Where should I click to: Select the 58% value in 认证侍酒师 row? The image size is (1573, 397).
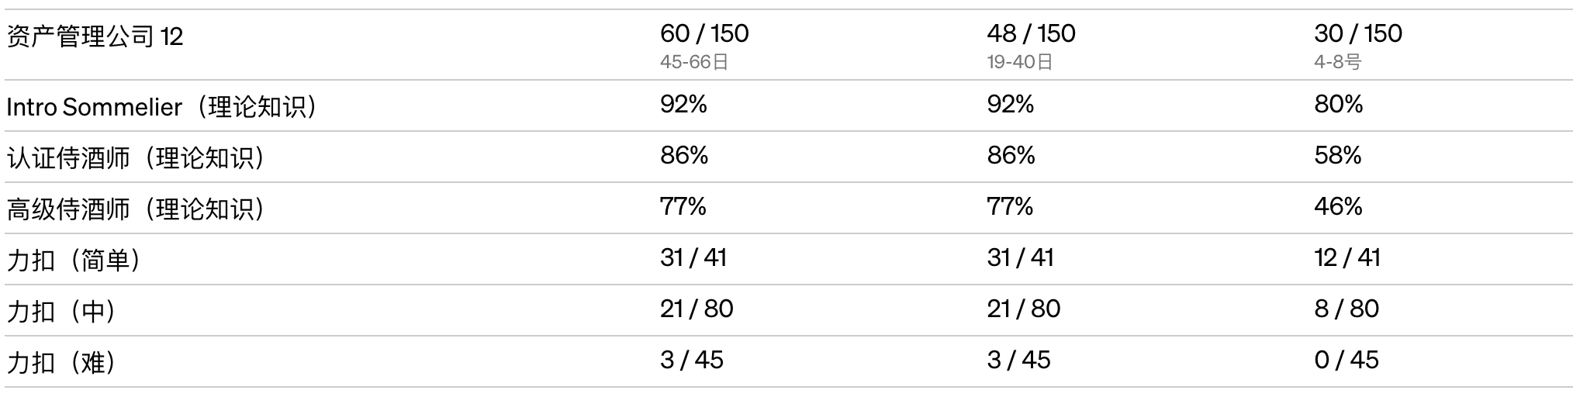click(x=1338, y=155)
